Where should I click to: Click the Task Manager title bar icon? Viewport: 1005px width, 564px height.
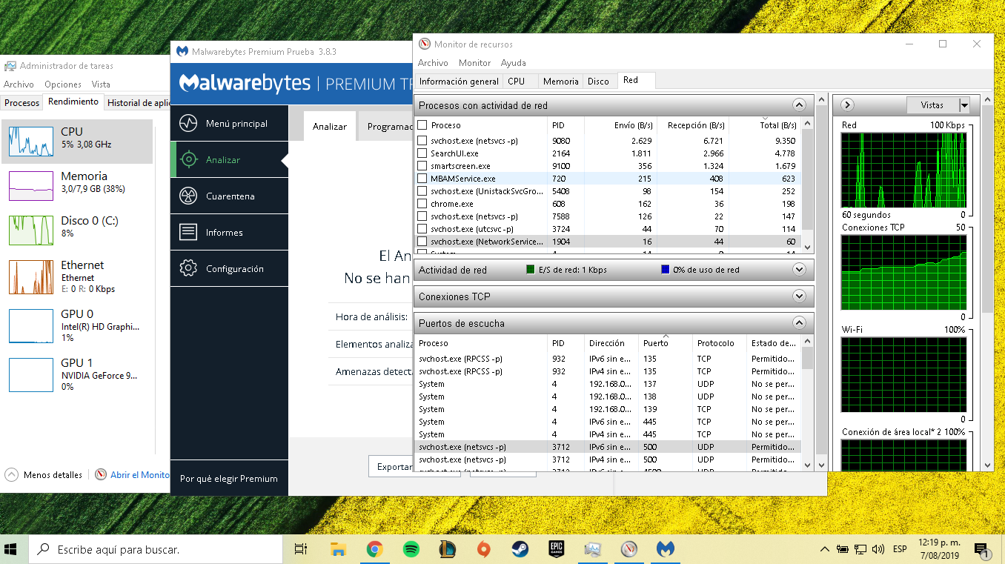pyautogui.click(x=10, y=66)
